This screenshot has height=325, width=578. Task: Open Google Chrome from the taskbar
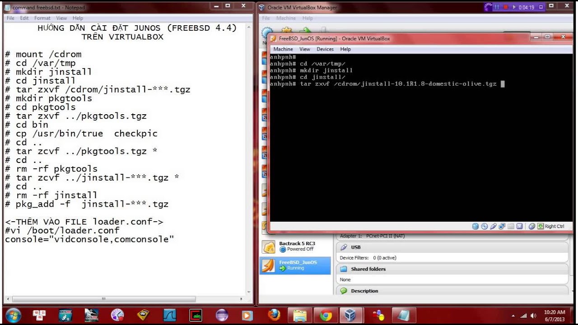click(x=326, y=315)
